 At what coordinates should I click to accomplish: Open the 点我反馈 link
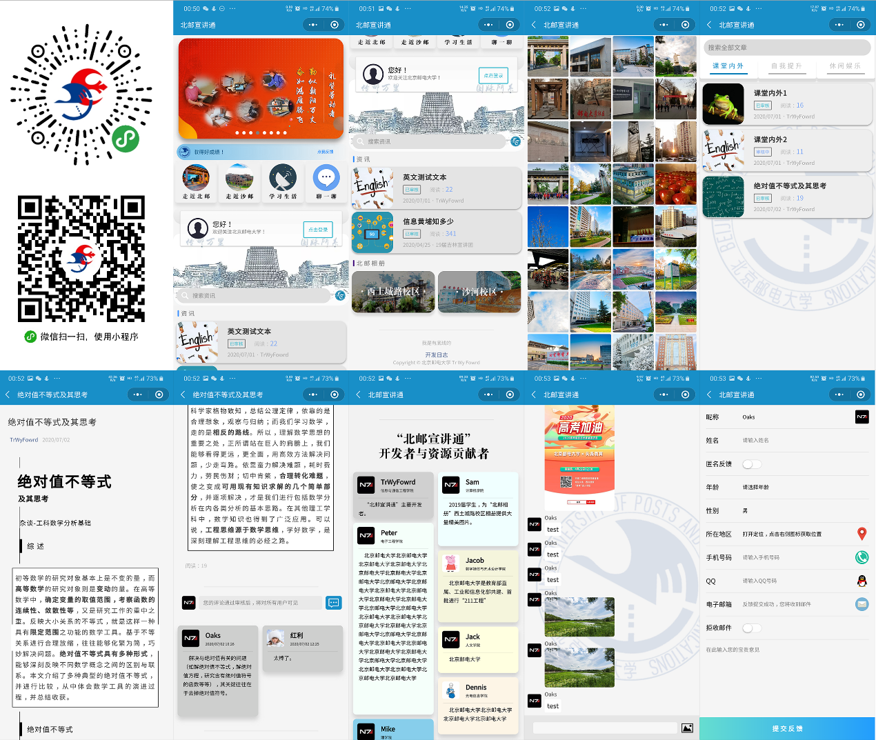coord(326,152)
